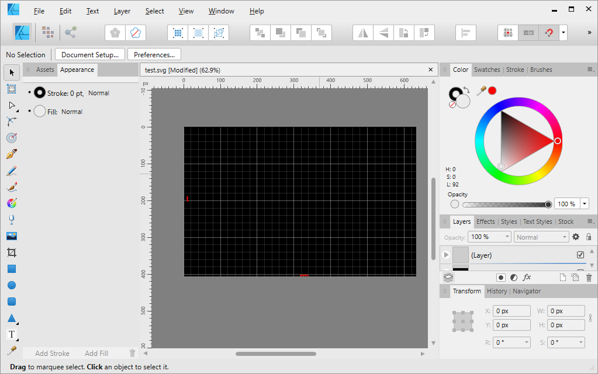
Task: Select the Node tool
Action: 11,105
